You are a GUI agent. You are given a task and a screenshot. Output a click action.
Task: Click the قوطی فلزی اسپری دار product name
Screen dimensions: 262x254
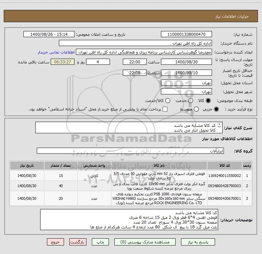tap(159, 176)
